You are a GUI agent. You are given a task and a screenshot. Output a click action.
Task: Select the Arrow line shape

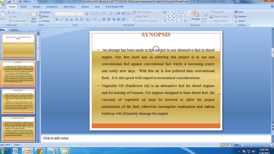click(173, 12)
